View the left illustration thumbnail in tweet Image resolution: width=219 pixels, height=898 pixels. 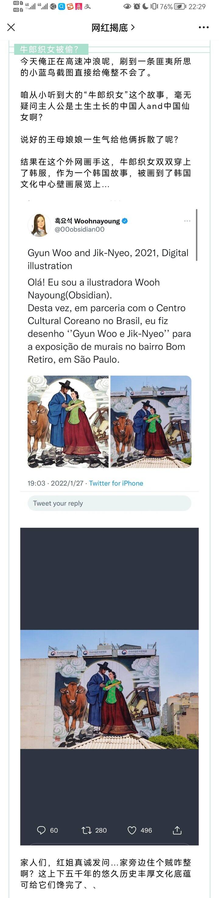tap(68, 421)
